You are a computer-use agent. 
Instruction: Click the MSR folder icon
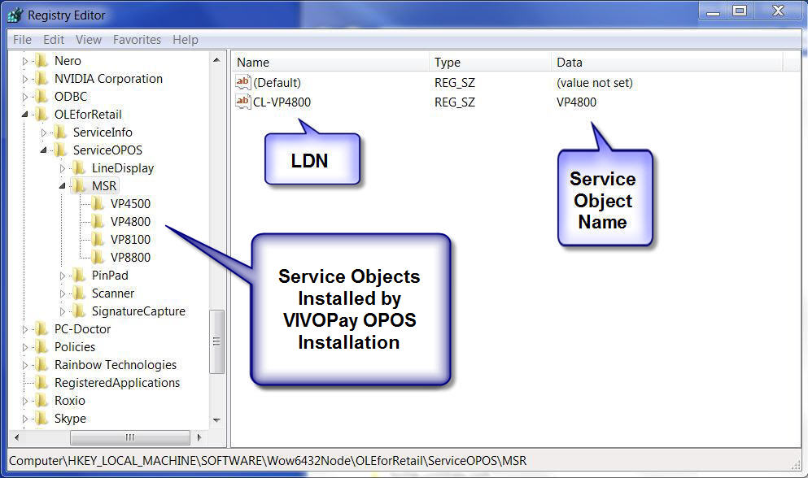coord(79,185)
